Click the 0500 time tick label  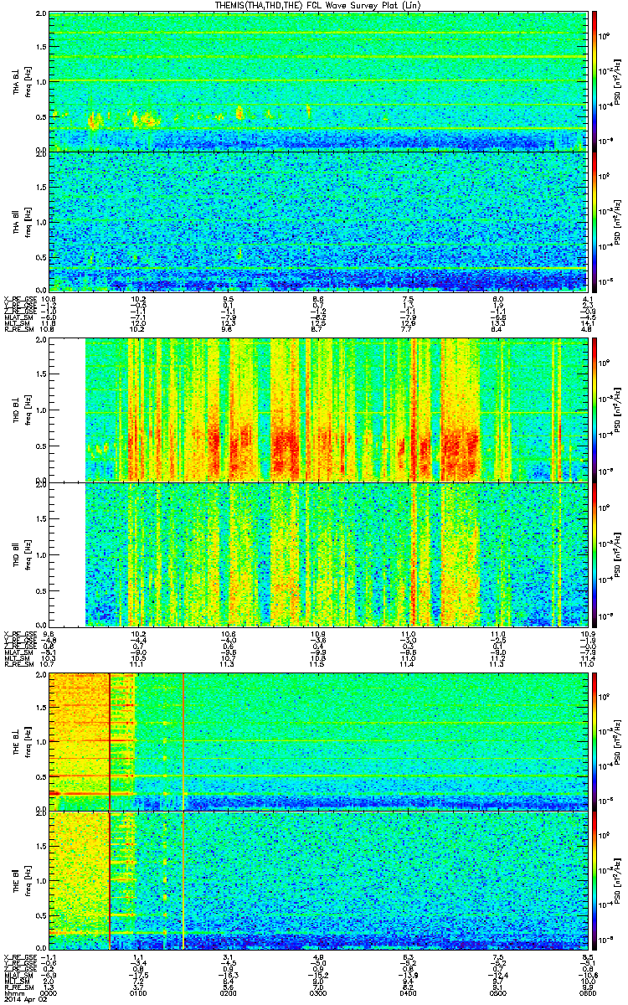[498, 994]
